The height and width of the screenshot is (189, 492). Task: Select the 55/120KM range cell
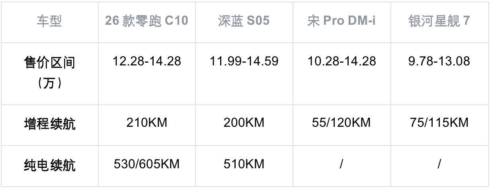(x=342, y=123)
